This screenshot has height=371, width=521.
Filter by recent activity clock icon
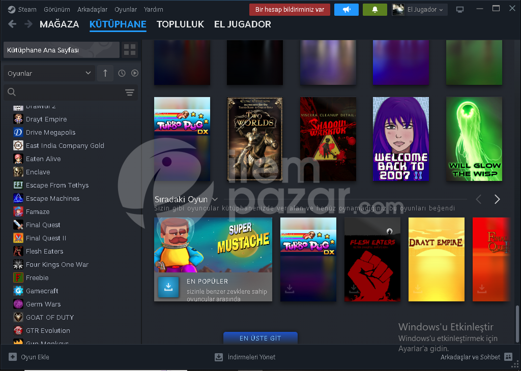pyautogui.click(x=122, y=73)
